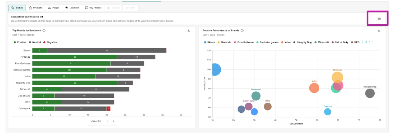Go to next page of brand results
Viewport: 394px width, 135px height.
click(113, 121)
